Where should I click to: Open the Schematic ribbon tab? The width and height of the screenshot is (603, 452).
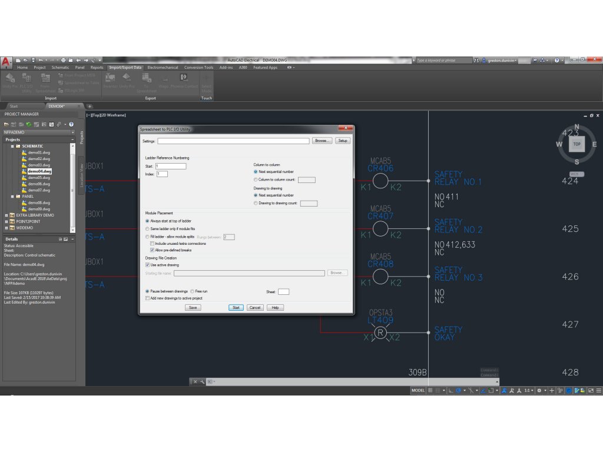pyautogui.click(x=61, y=68)
